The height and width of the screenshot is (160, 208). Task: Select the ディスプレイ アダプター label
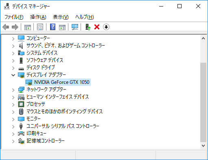click(x=46, y=75)
